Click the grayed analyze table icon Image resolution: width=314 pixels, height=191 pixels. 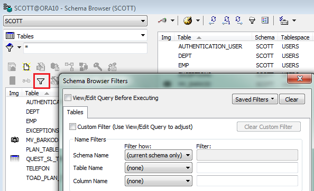coord(112,67)
